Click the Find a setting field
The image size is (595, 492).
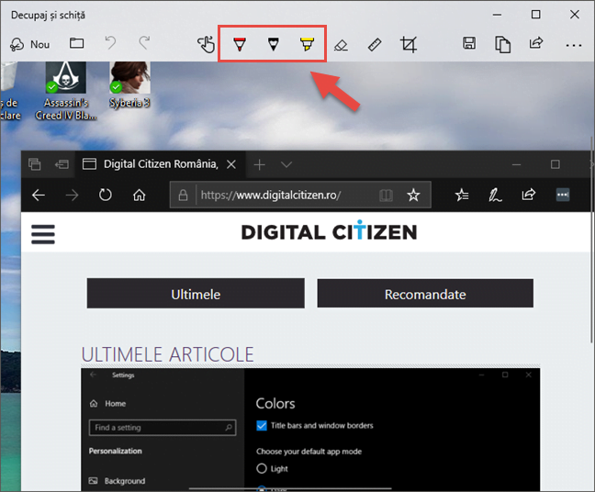(x=163, y=428)
